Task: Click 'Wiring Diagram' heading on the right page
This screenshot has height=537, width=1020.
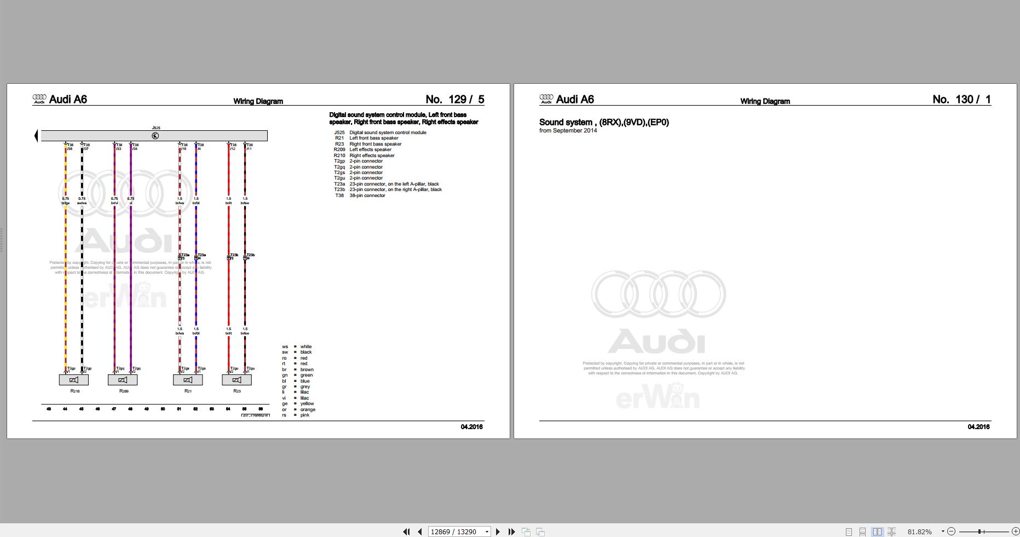Action: pos(765,101)
